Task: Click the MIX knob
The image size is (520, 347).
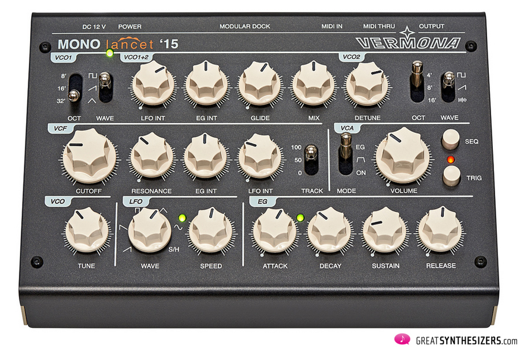Action: pyautogui.click(x=313, y=84)
